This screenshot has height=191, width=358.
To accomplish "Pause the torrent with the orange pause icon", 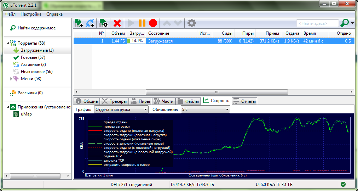I will (142, 23).
